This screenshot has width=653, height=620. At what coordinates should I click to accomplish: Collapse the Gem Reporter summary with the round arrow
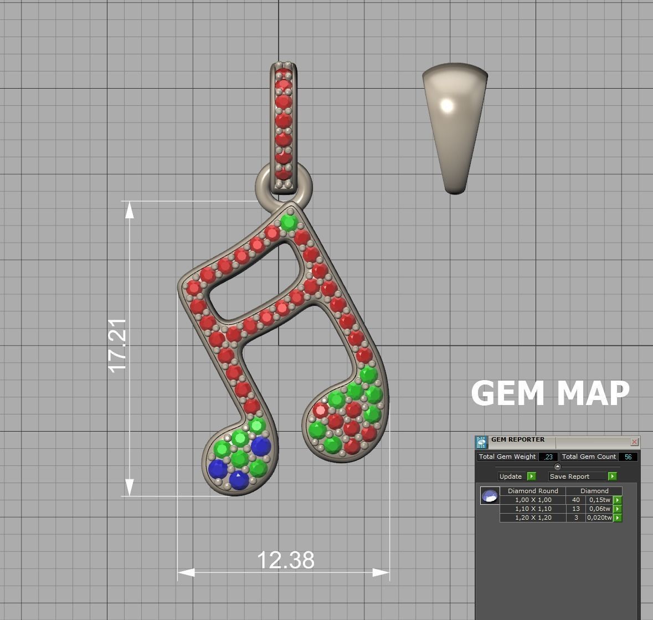[x=558, y=467]
